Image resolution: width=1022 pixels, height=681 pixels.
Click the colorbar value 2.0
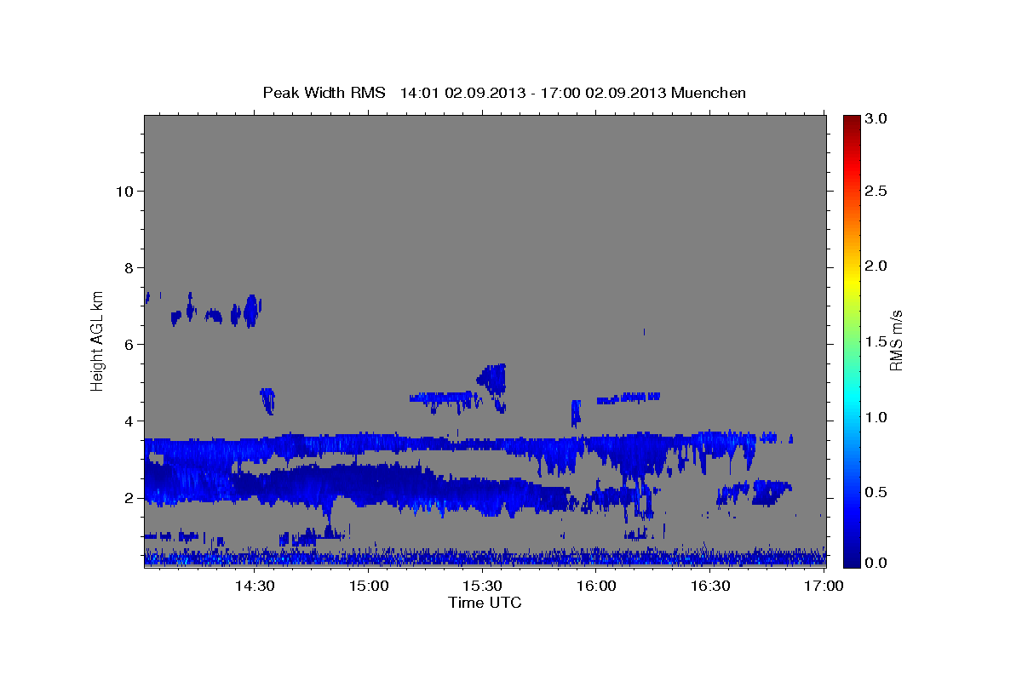point(876,266)
